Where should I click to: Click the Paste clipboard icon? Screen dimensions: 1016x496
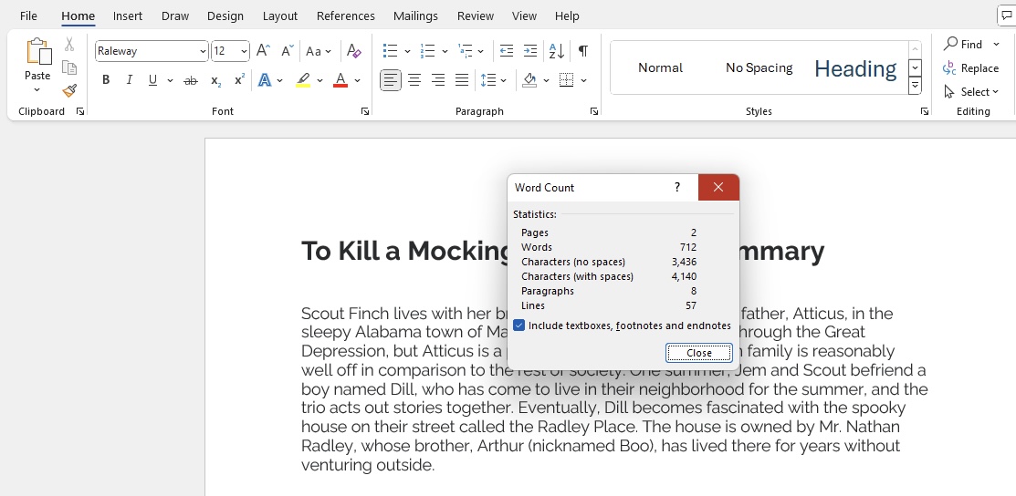pyautogui.click(x=38, y=52)
